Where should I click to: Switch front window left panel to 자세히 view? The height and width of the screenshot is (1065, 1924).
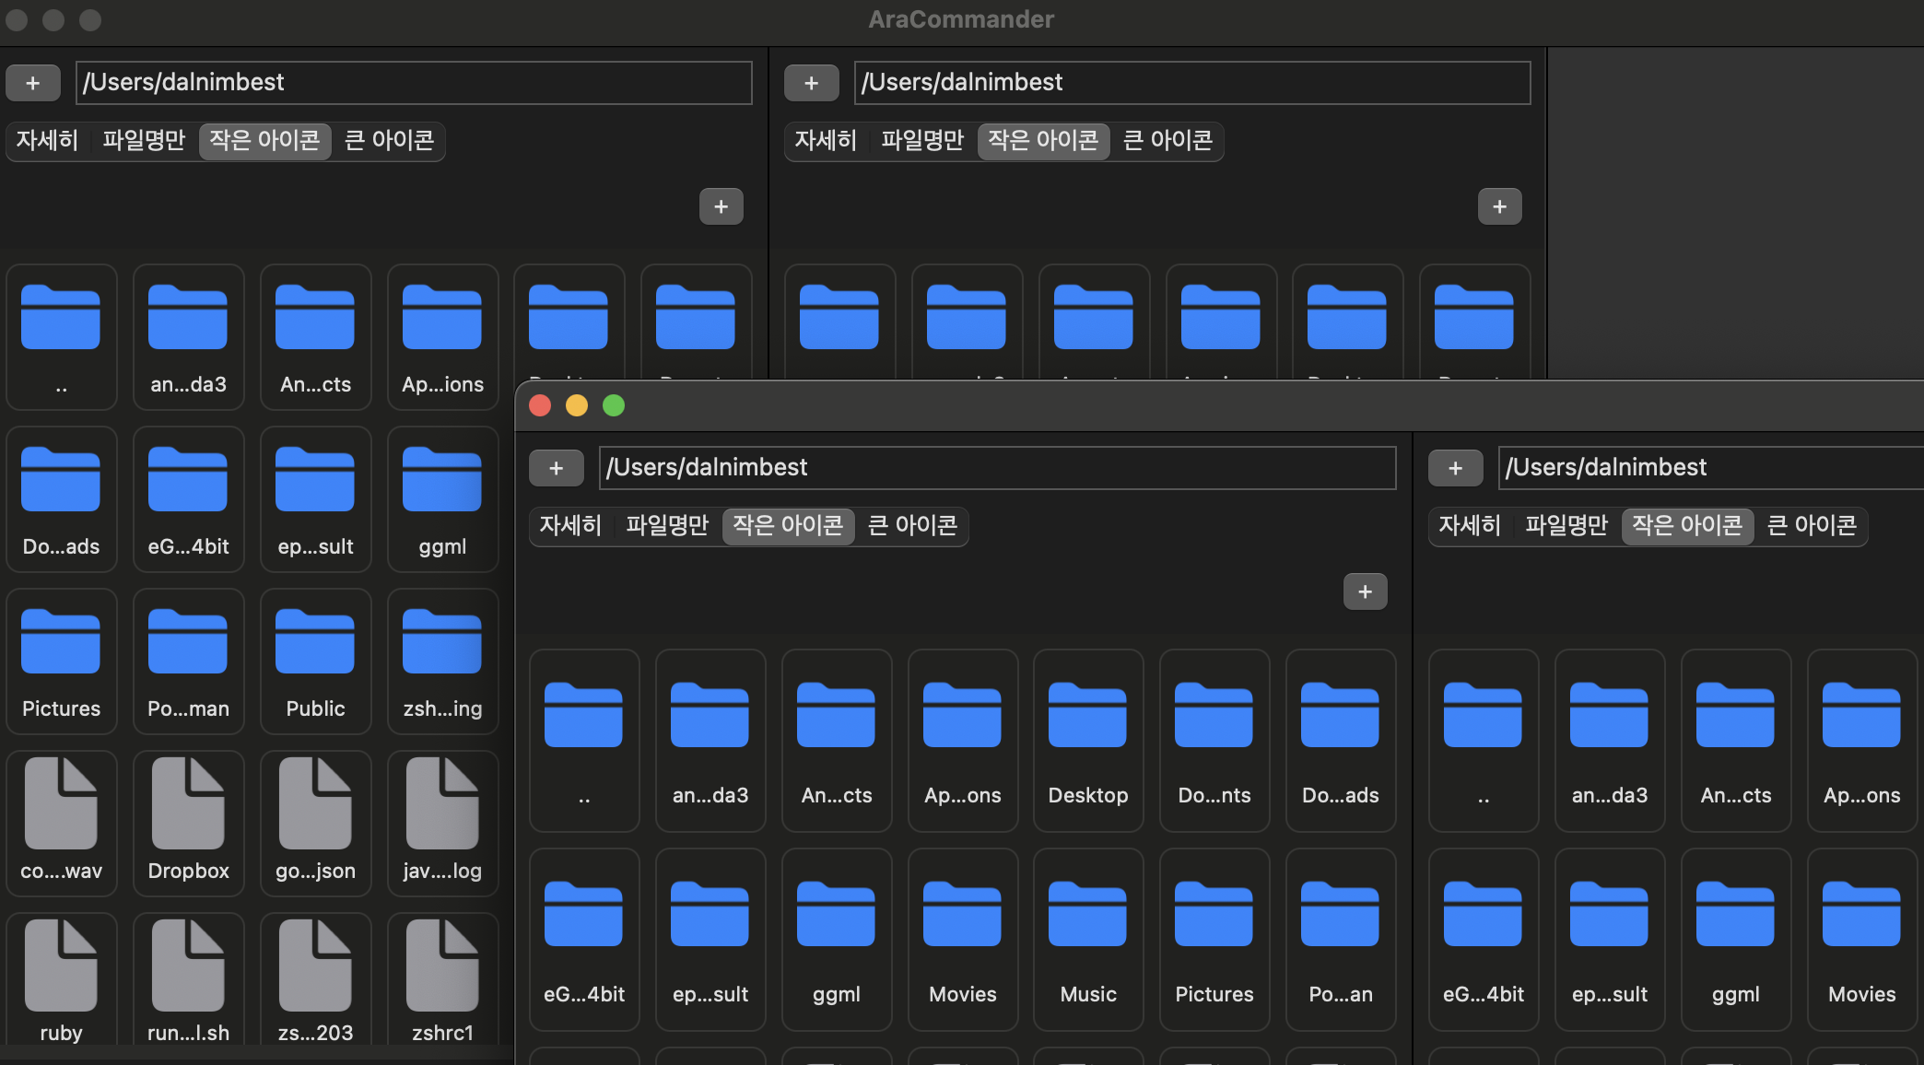570,525
